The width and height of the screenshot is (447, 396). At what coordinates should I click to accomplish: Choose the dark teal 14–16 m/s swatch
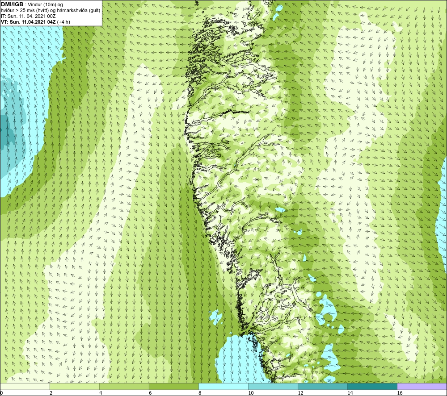tap(372, 386)
